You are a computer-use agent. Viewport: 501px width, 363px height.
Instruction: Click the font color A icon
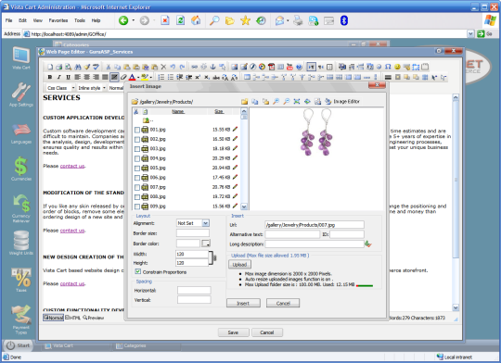133,77
